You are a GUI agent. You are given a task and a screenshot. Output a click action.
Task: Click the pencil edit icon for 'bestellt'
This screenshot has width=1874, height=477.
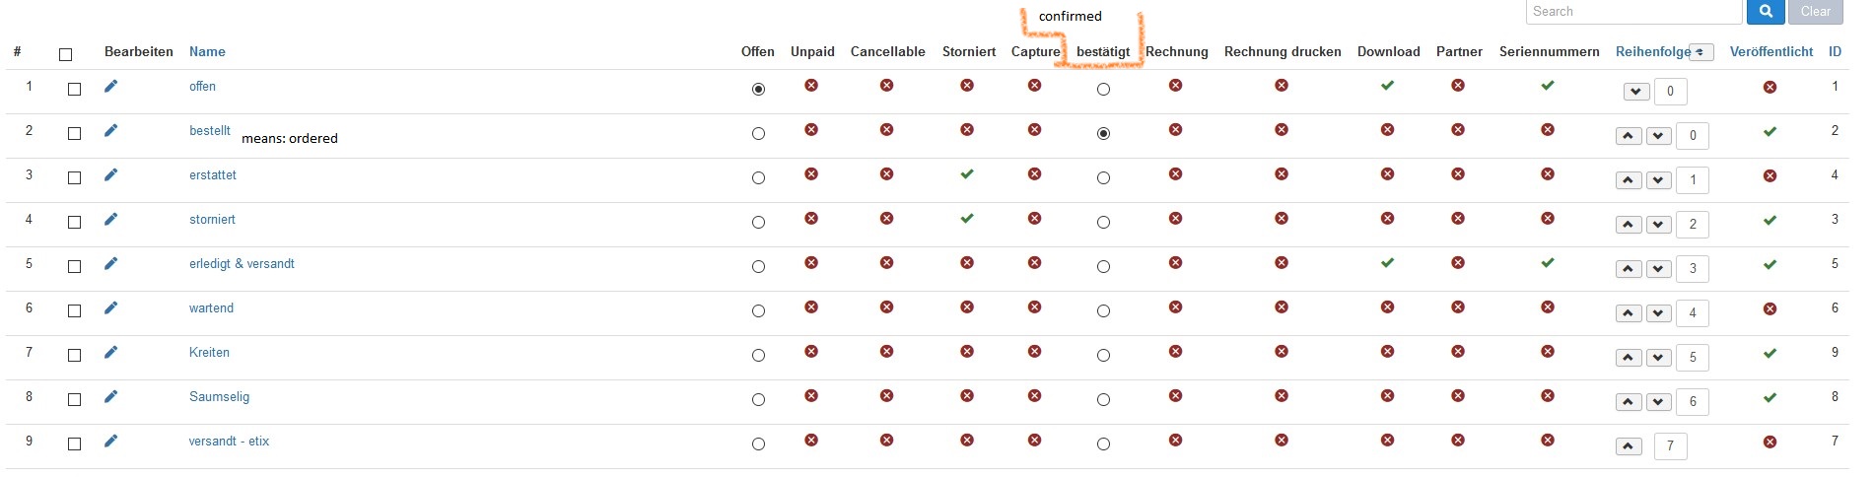tap(110, 130)
